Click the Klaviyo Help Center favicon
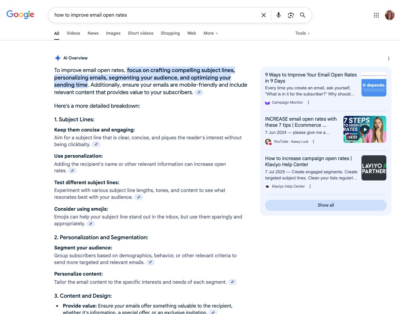This screenshot has height=314, width=401. [267, 187]
